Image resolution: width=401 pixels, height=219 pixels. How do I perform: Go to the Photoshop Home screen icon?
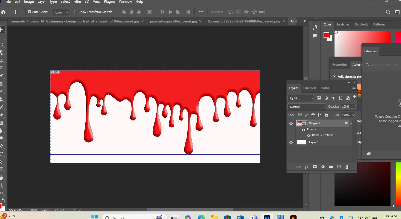[3, 12]
